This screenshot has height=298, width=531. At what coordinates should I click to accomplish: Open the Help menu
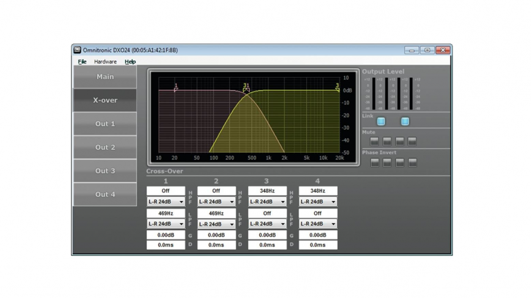pyautogui.click(x=130, y=62)
